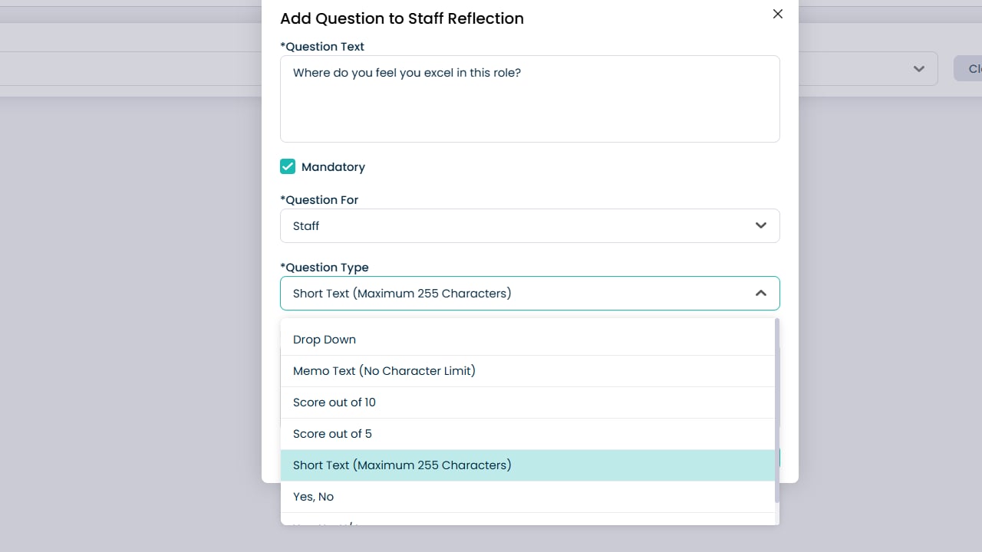Click into the Question Text field
Viewport: 982px width, 552px height.
pyautogui.click(x=529, y=99)
